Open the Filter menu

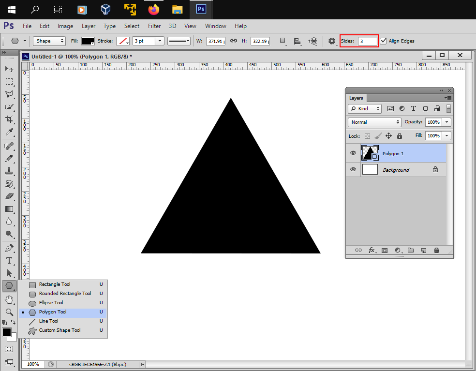[x=154, y=26]
